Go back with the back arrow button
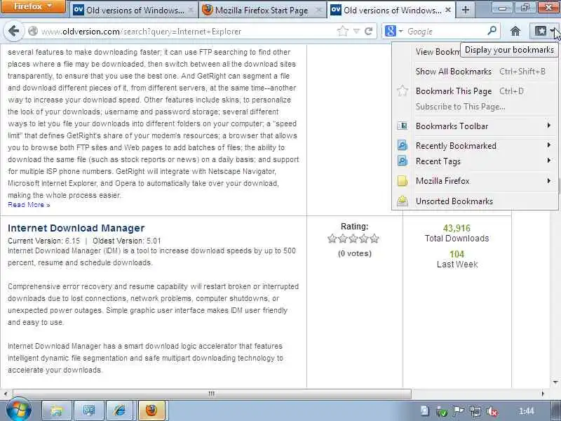561x421 pixels. tap(13, 31)
